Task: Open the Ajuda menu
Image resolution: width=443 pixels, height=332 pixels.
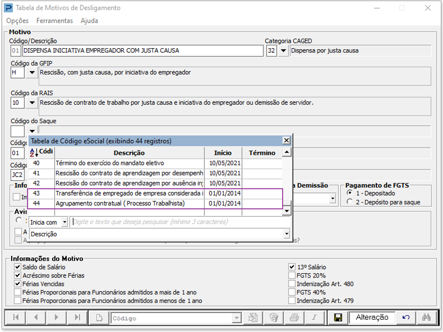Action: (89, 21)
